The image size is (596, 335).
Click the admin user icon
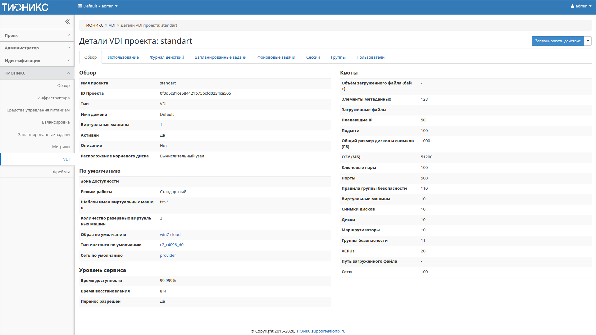(572, 6)
